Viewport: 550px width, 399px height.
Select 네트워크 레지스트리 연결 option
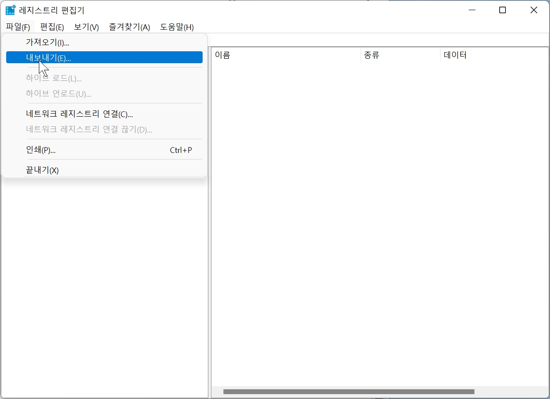click(x=79, y=114)
